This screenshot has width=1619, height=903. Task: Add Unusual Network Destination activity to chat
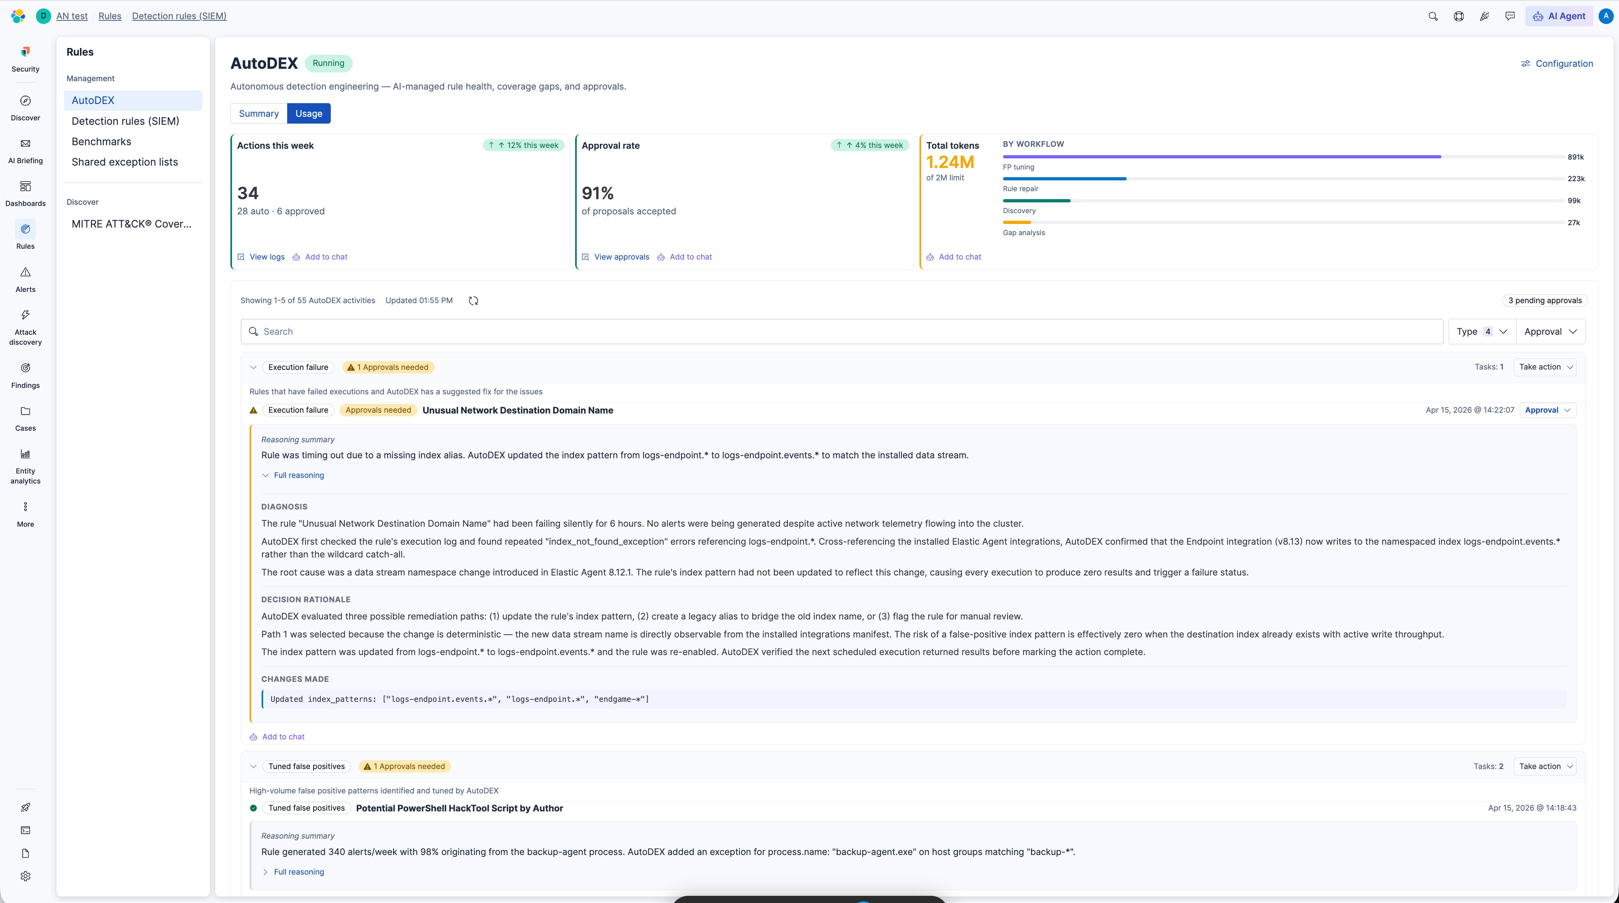pos(277,737)
